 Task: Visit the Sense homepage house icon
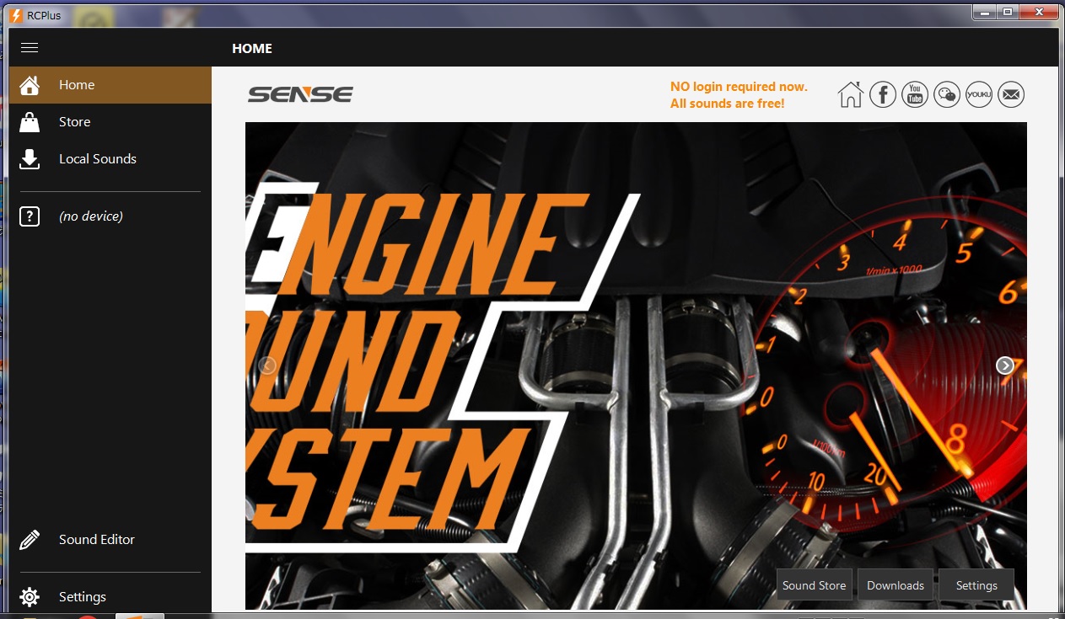(851, 94)
